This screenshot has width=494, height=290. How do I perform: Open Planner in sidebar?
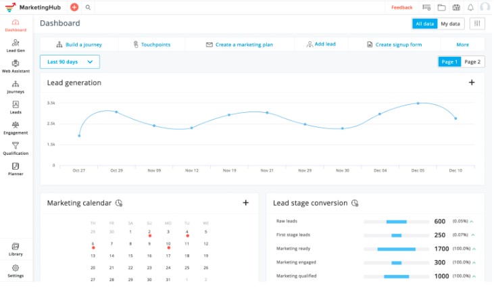pyautogui.click(x=16, y=169)
